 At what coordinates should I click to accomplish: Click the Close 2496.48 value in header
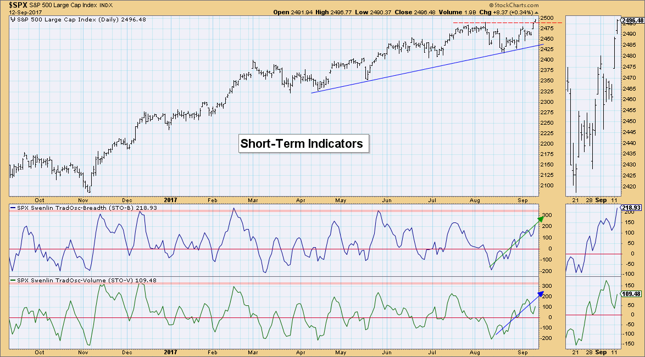coord(415,12)
